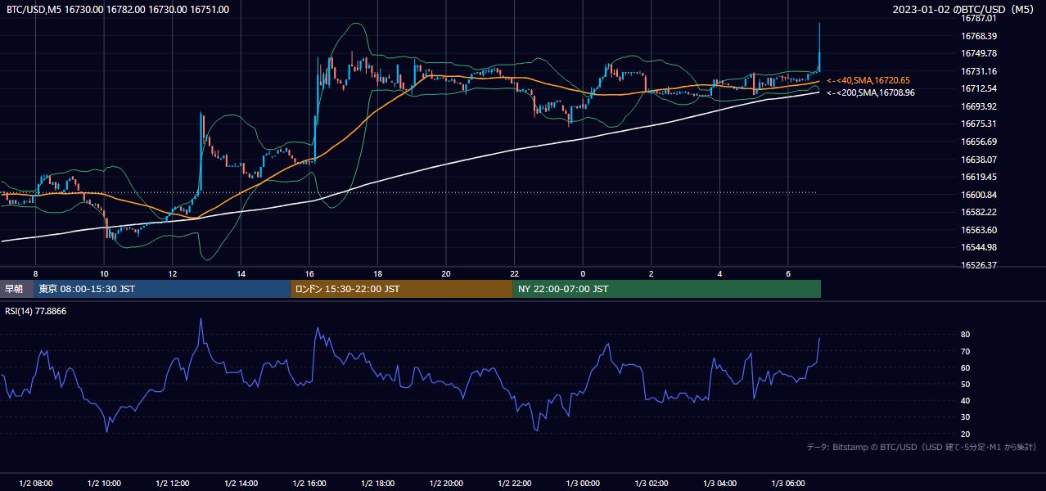This screenshot has height=491, width=1046.
Task: Click price axis value 16544.98
Action: (x=979, y=247)
